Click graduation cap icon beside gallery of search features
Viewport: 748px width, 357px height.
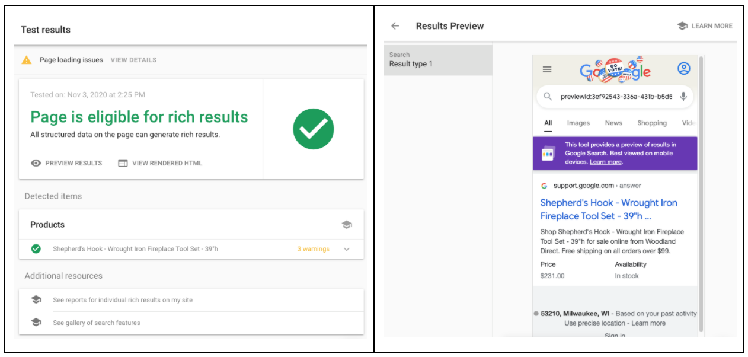pos(36,323)
